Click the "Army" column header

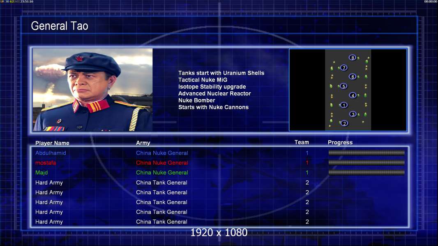[143, 143]
